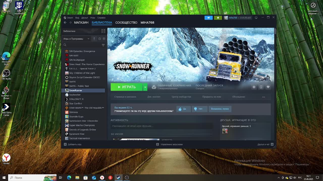Select Sky: Children of the Light

tap(84, 73)
